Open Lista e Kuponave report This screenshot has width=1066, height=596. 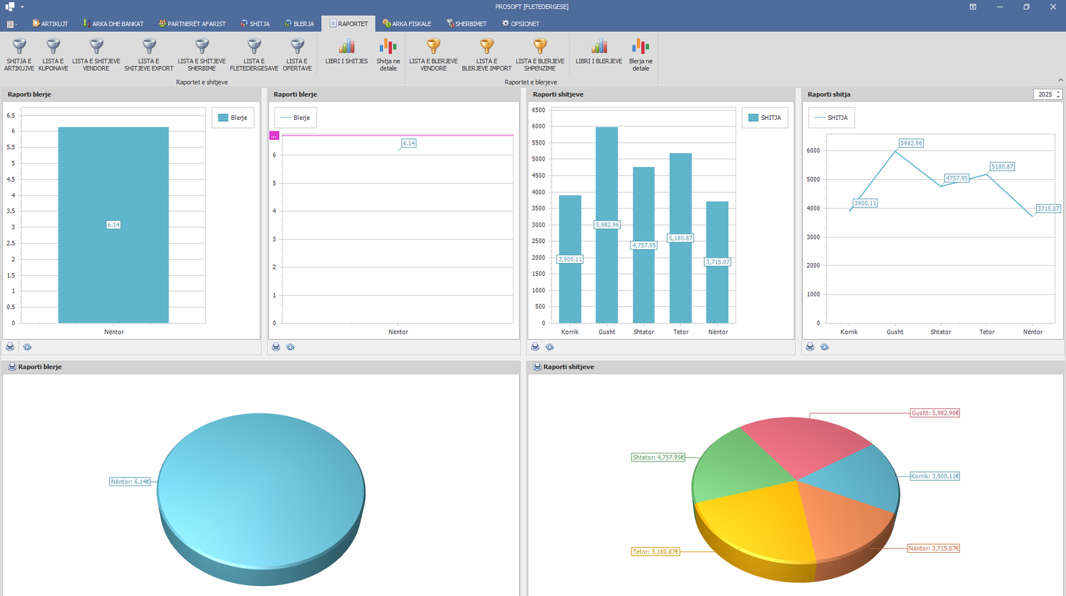pos(53,54)
